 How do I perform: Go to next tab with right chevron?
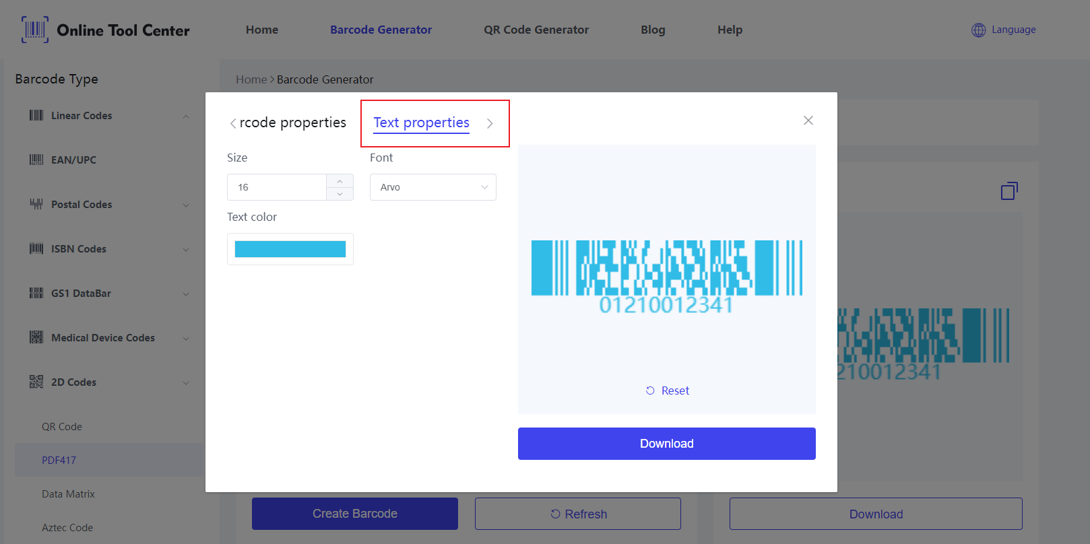[490, 123]
